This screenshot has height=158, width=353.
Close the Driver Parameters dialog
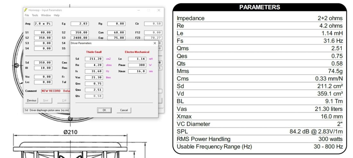click(x=155, y=43)
